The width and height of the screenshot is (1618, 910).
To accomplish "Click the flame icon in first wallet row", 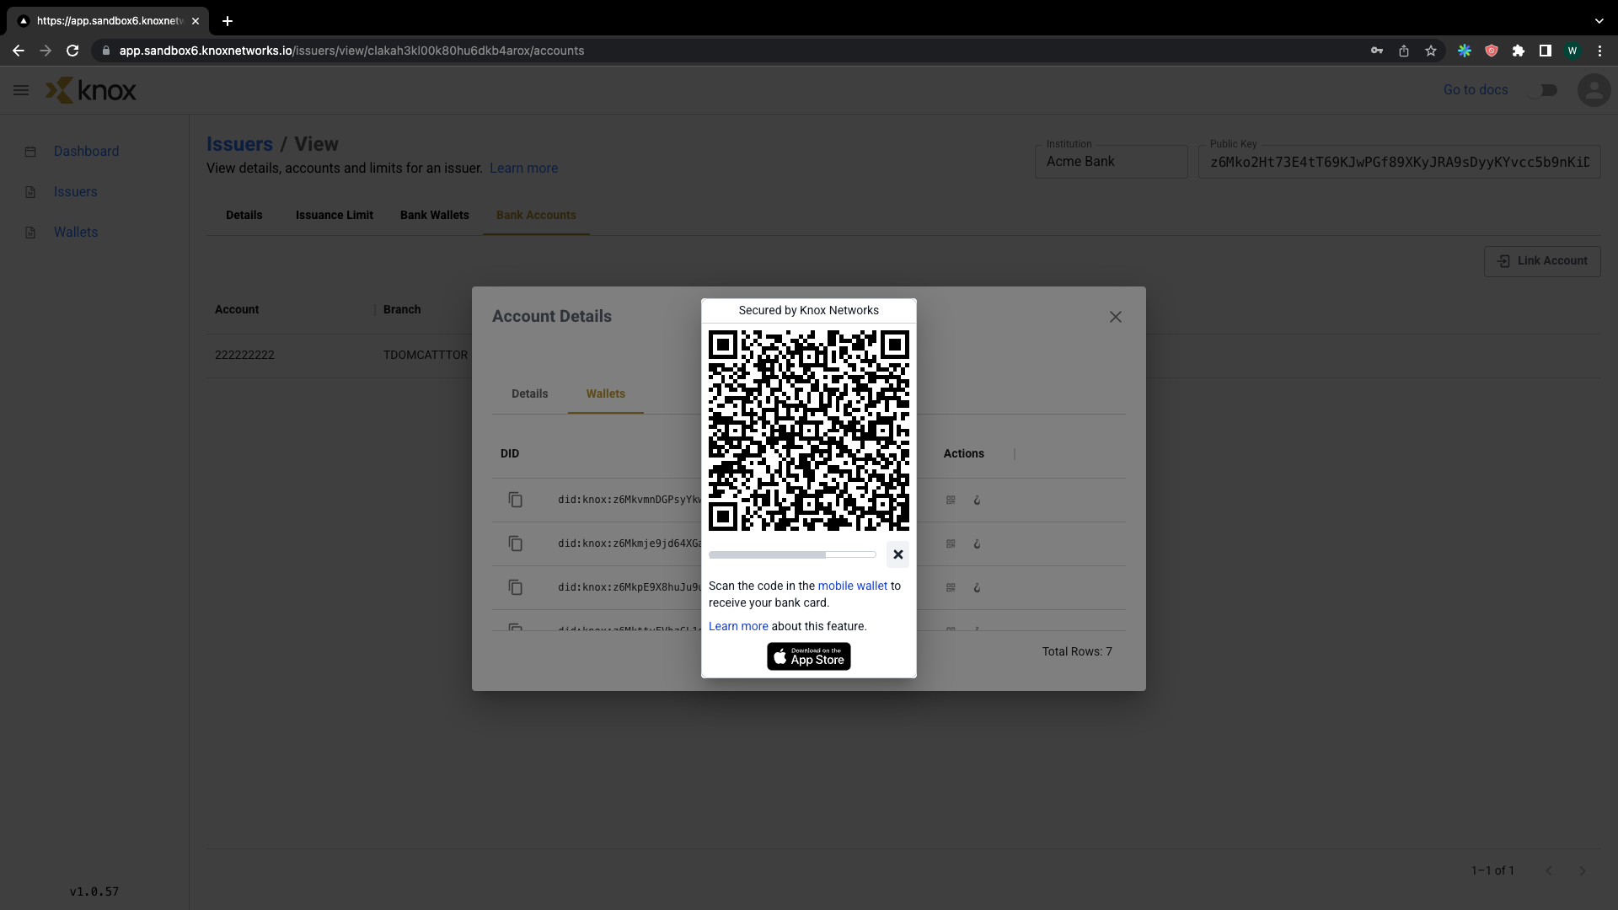I will [978, 500].
